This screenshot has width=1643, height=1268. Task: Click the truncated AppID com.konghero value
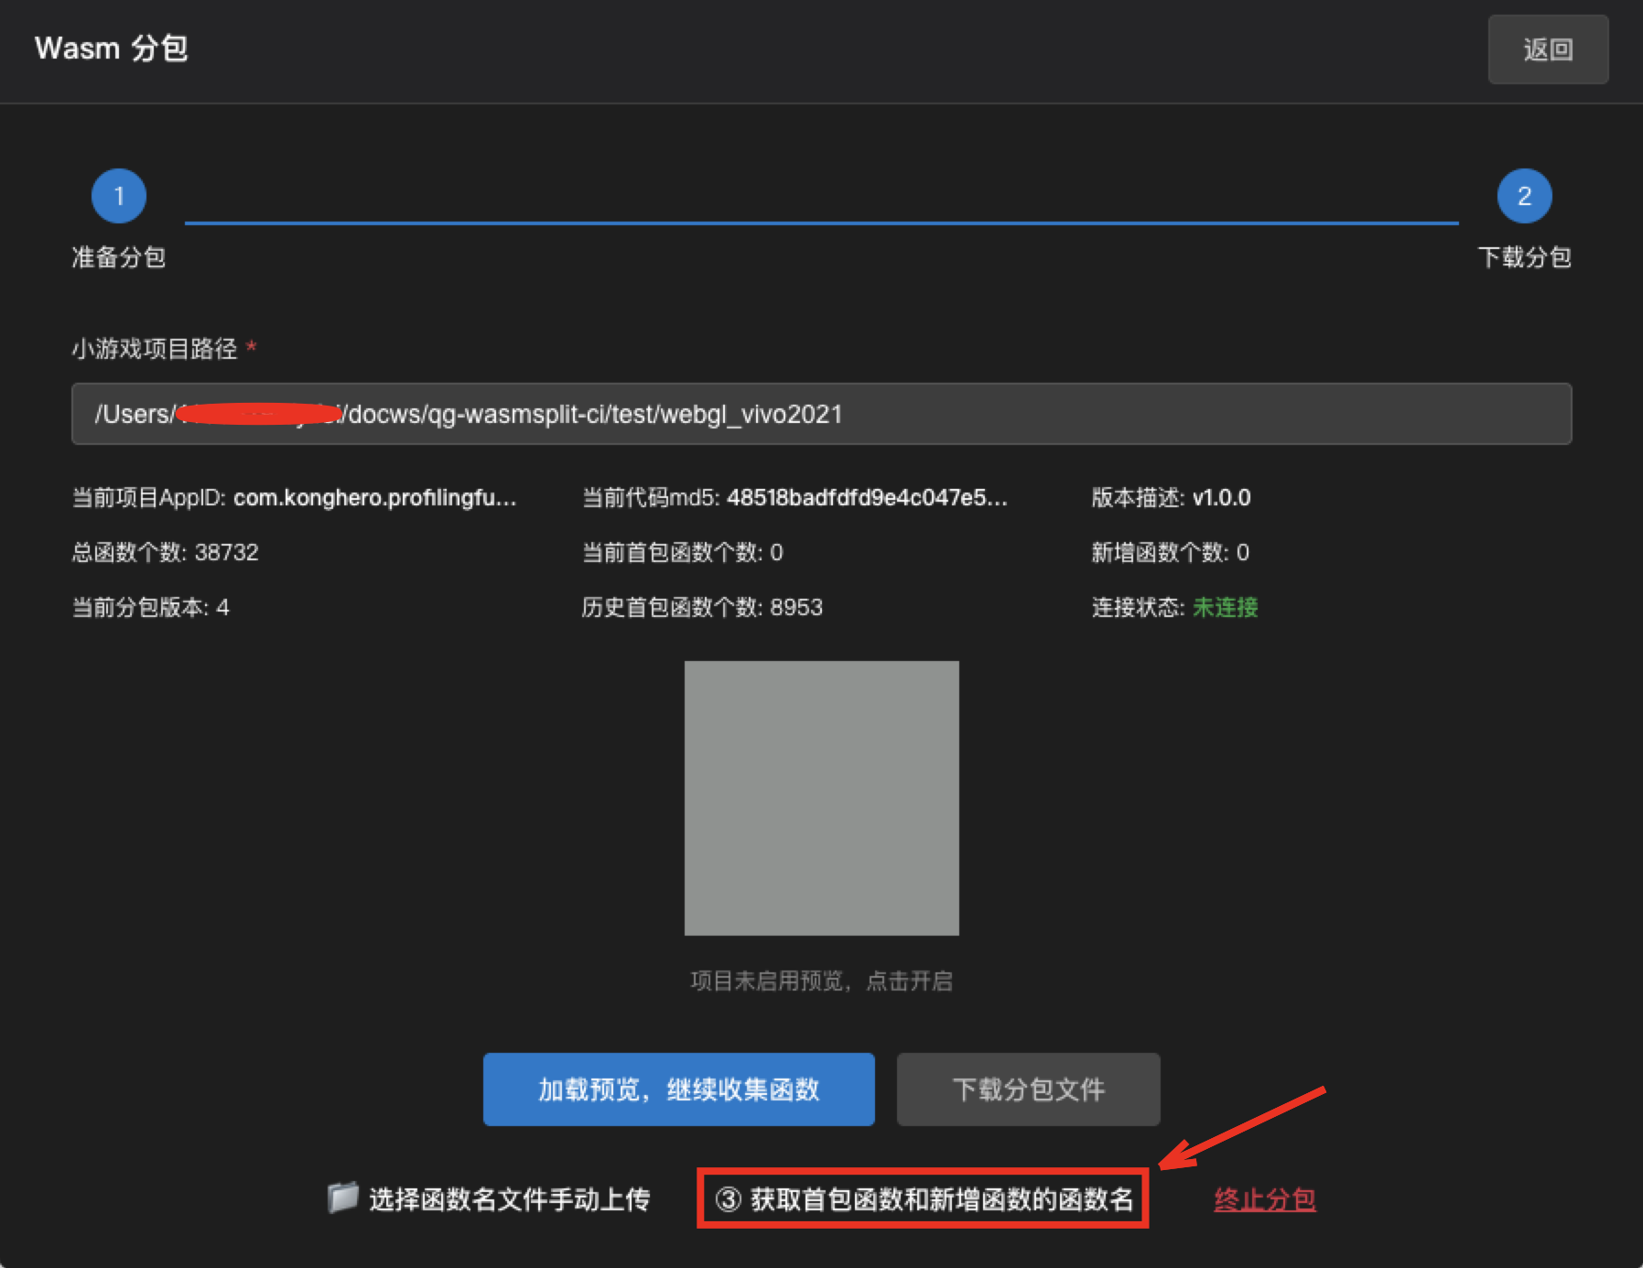pos(374,498)
